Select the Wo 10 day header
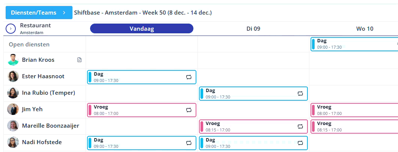 (364, 29)
